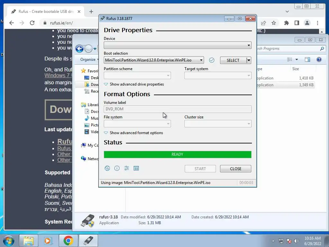Open Chrome tab search chevron
The width and height of the screenshot is (329, 247).
click(x=287, y=12)
